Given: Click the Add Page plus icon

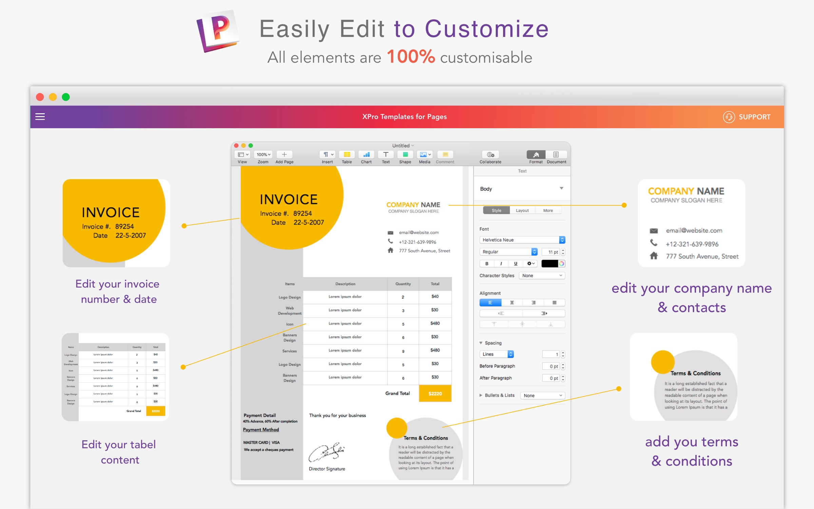Looking at the screenshot, I should pos(284,155).
